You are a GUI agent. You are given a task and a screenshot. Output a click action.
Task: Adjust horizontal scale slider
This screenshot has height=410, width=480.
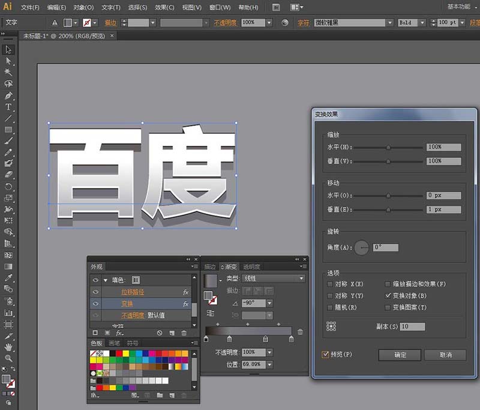388,148
